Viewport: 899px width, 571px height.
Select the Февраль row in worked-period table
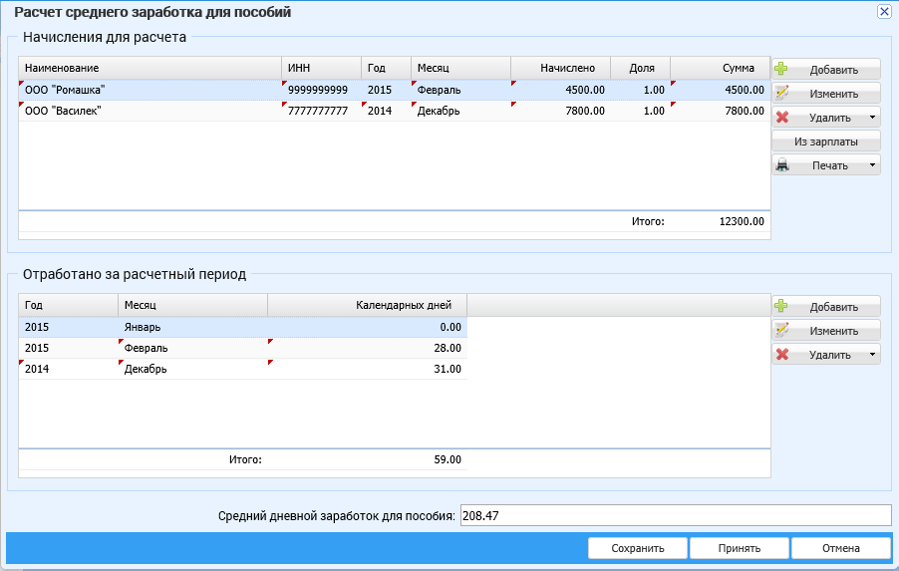[x=243, y=348]
